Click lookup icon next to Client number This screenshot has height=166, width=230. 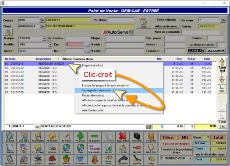[42, 26]
